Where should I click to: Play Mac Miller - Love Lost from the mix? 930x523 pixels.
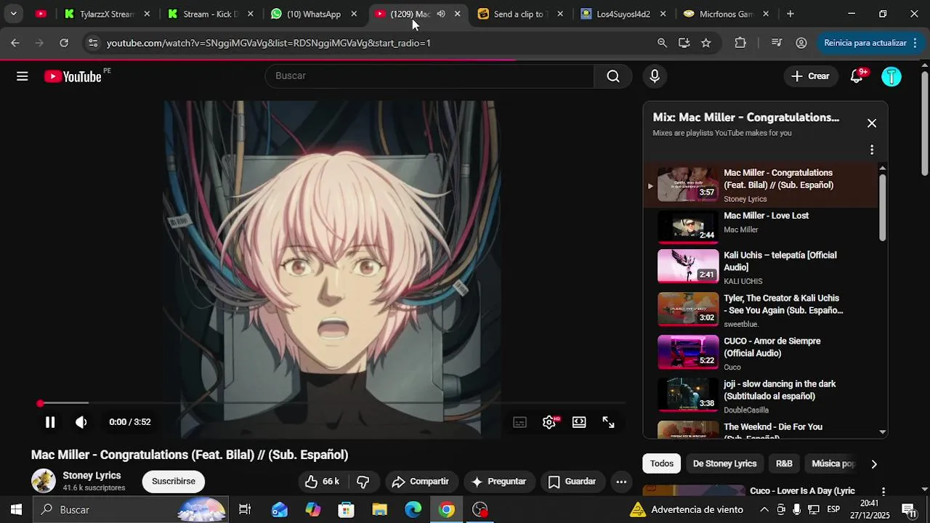pyautogui.click(x=760, y=227)
